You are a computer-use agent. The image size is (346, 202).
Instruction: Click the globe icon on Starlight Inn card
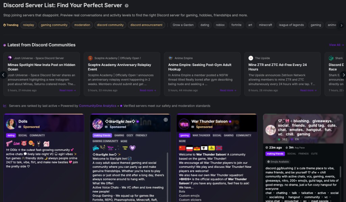166,120
